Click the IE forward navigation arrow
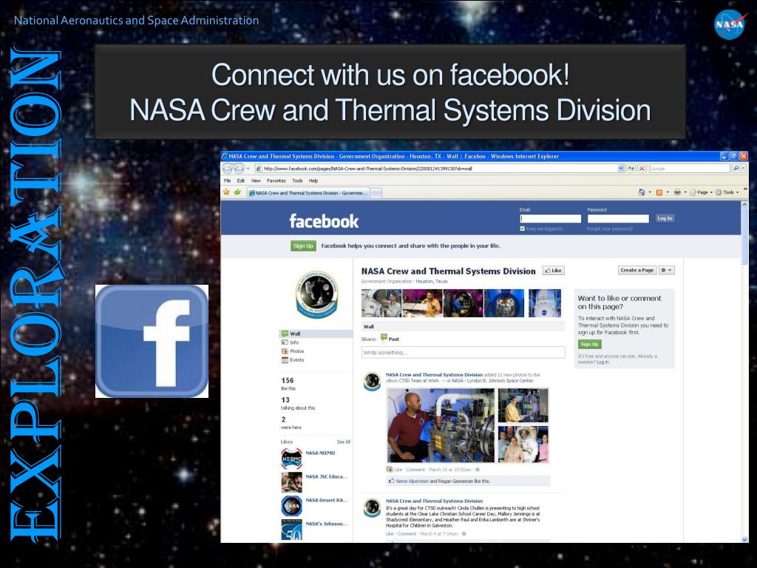The width and height of the screenshot is (757, 568). (239, 168)
